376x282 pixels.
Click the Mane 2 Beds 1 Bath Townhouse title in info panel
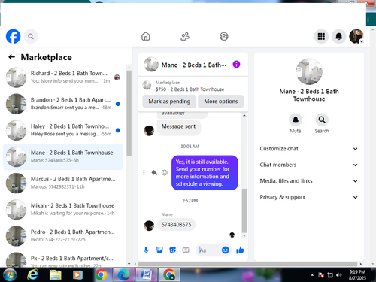tap(309, 95)
